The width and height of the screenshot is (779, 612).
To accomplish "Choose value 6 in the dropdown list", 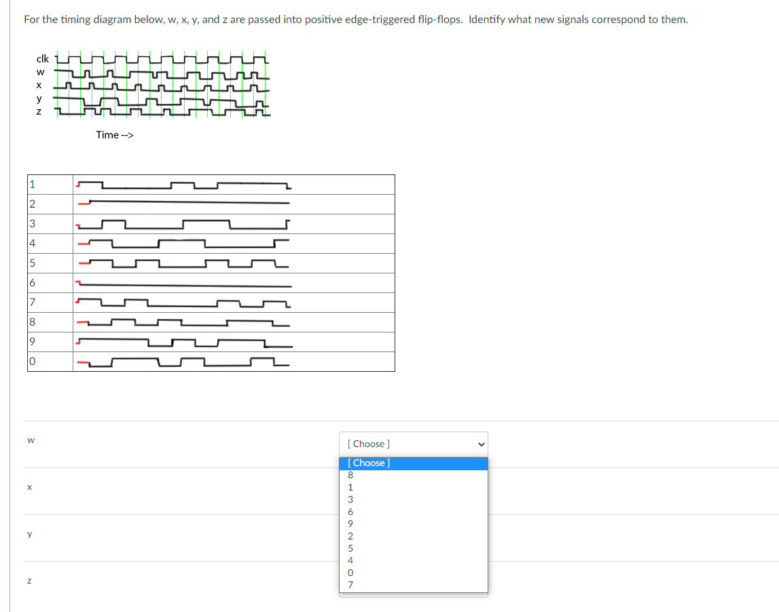I will pyautogui.click(x=350, y=512).
